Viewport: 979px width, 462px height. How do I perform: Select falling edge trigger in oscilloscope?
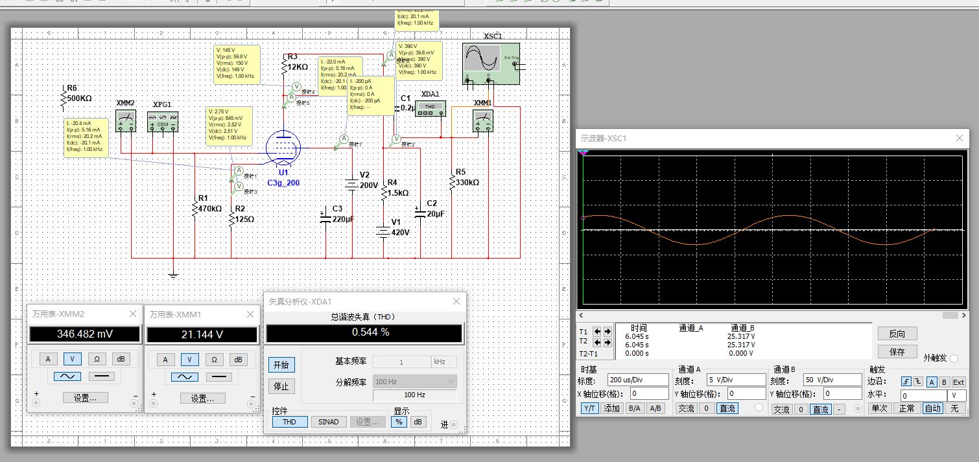[x=918, y=382]
